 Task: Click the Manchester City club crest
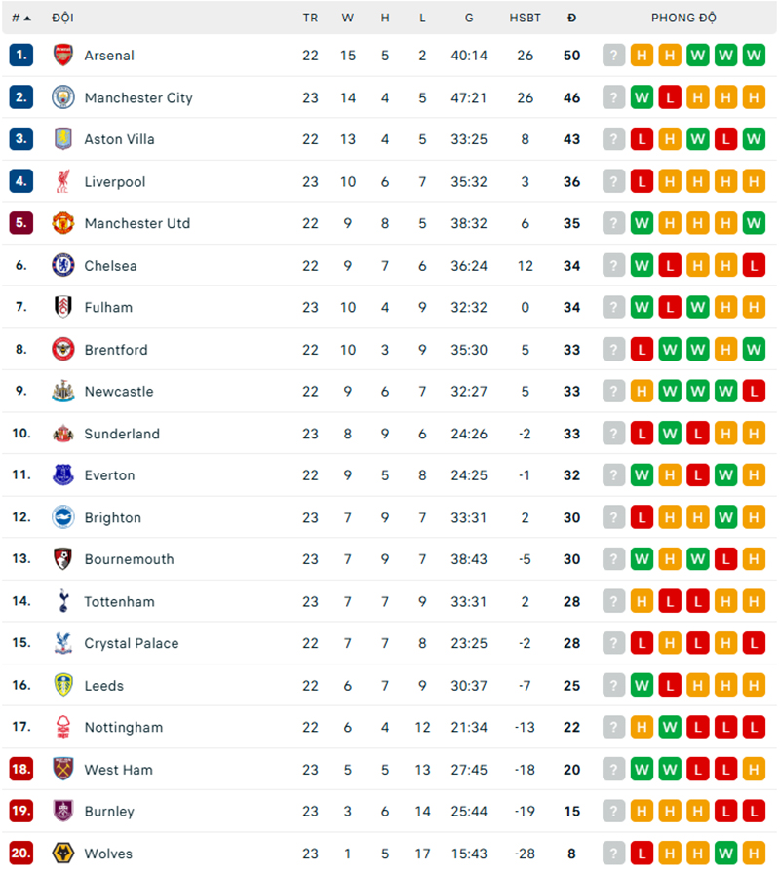[x=62, y=97]
